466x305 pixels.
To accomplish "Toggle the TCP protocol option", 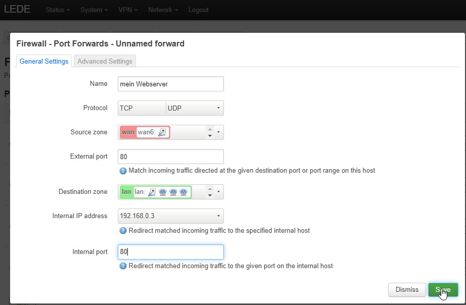I will [142, 108].
